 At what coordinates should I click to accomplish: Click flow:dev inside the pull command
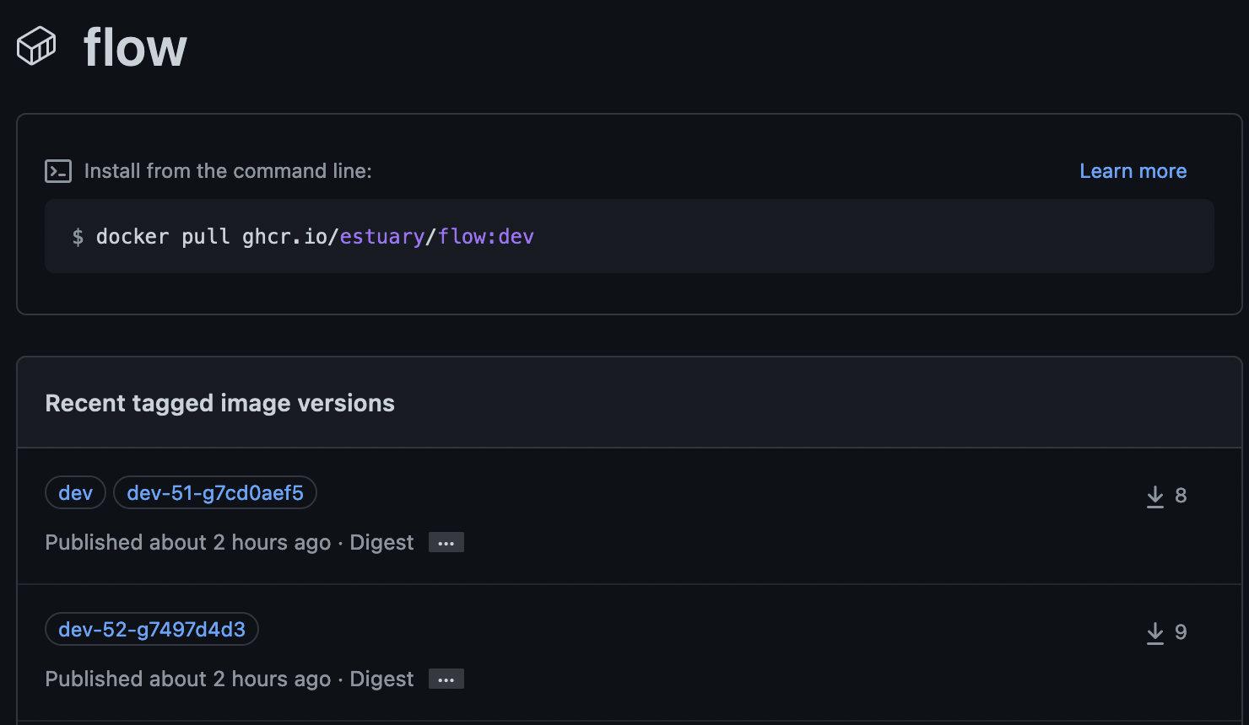(x=485, y=236)
